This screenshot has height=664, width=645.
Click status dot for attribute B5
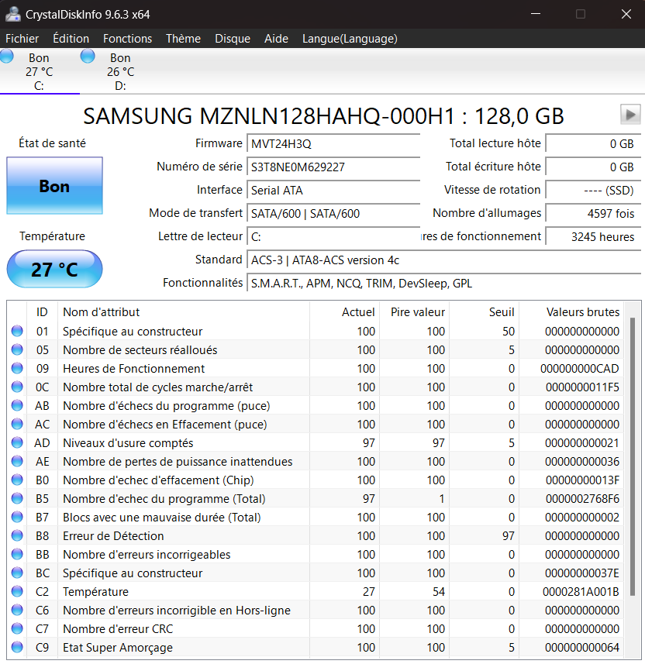tap(17, 498)
